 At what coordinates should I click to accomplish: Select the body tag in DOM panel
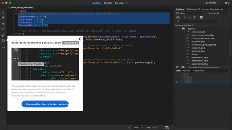[188, 82]
